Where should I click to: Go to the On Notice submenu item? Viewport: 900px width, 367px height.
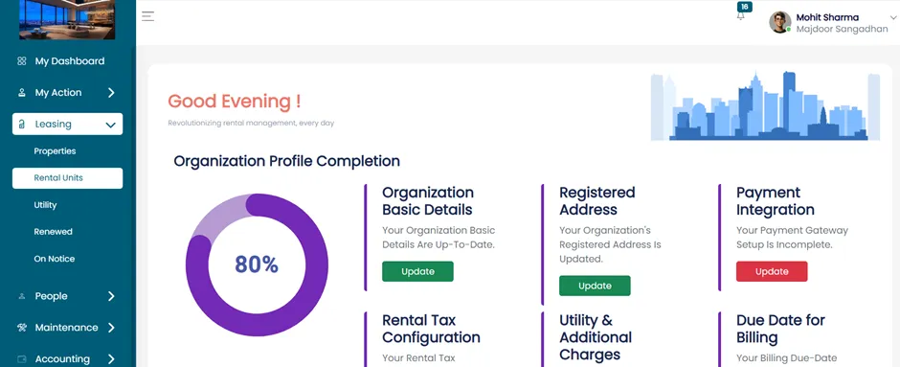click(x=54, y=259)
